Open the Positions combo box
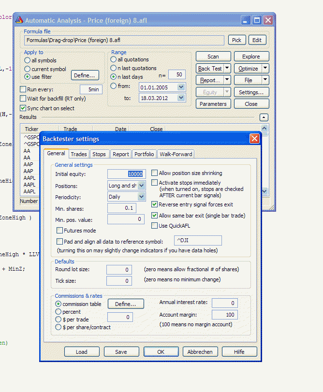Viewport: 323px width, 392px height. tap(141, 186)
